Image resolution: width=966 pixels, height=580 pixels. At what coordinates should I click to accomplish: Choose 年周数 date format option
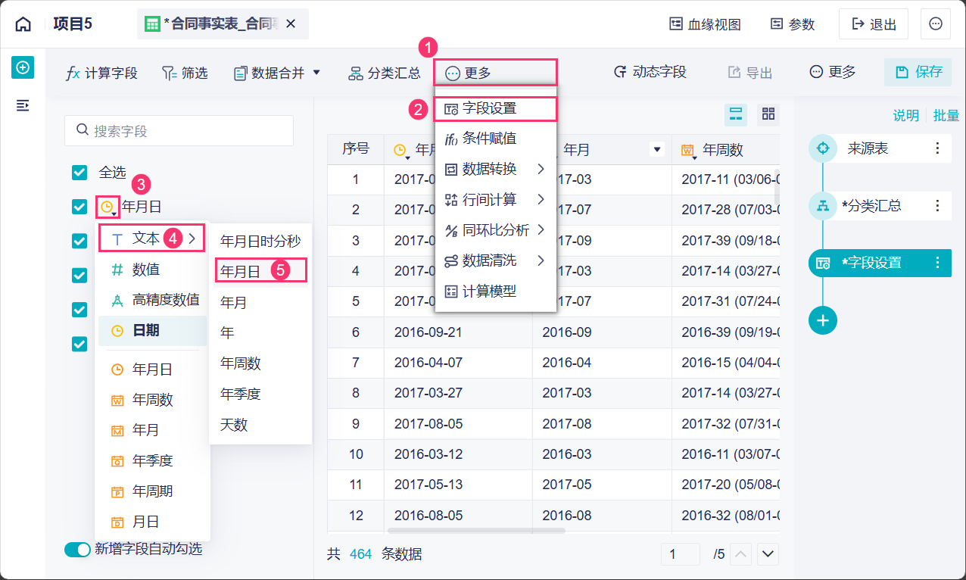(x=152, y=400)
